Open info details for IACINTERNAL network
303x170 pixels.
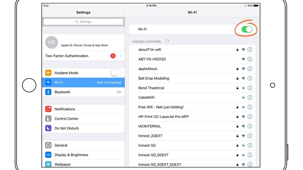click(x=250, y=126)
